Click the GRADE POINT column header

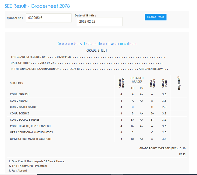pos(164,83)
